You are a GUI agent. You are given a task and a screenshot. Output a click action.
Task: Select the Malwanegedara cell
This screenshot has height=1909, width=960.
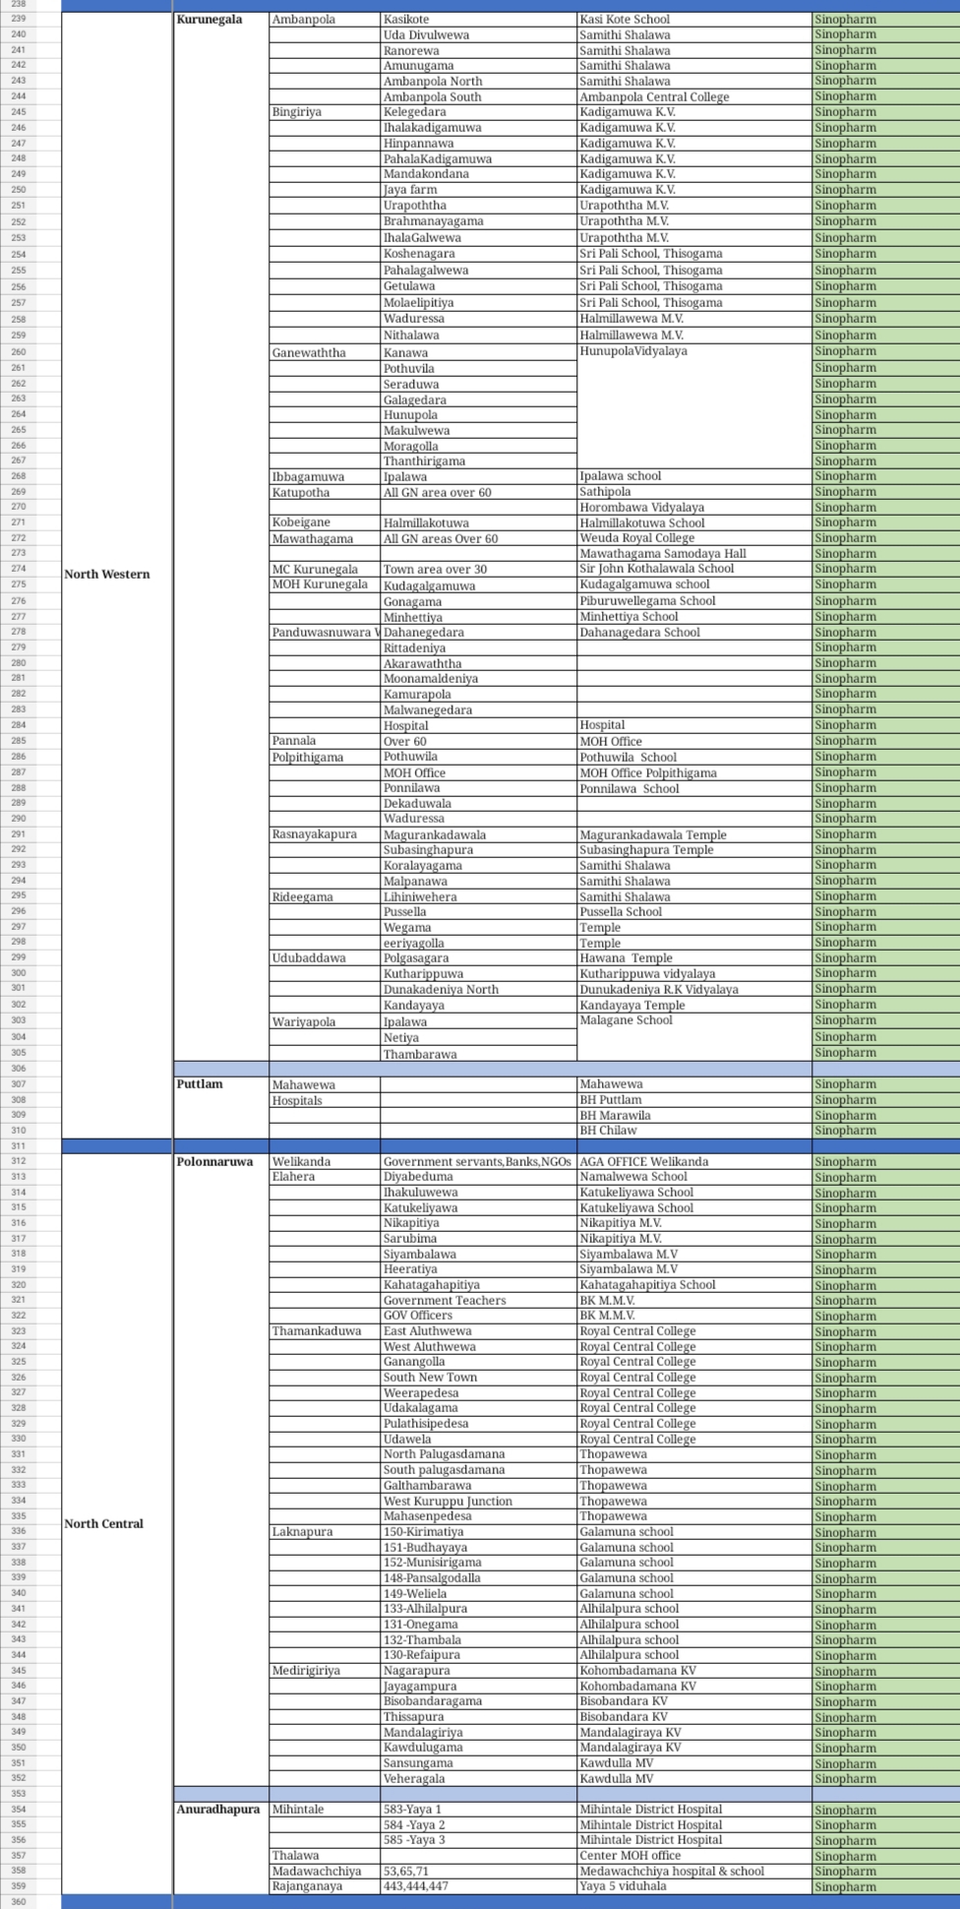479,709
